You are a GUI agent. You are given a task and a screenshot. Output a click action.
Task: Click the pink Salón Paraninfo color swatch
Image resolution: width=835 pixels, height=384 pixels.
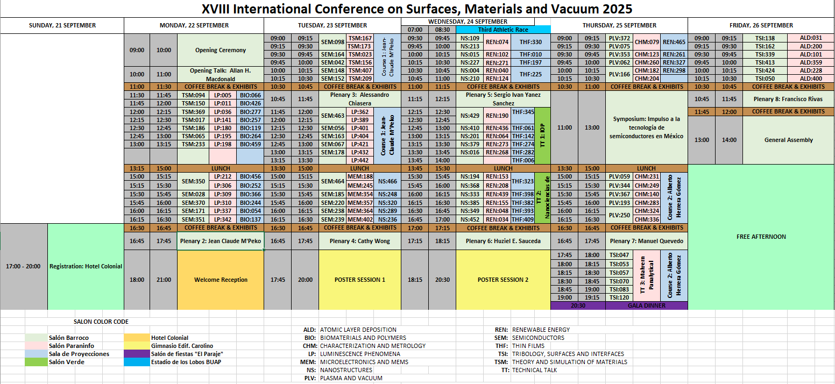[36, 346]
